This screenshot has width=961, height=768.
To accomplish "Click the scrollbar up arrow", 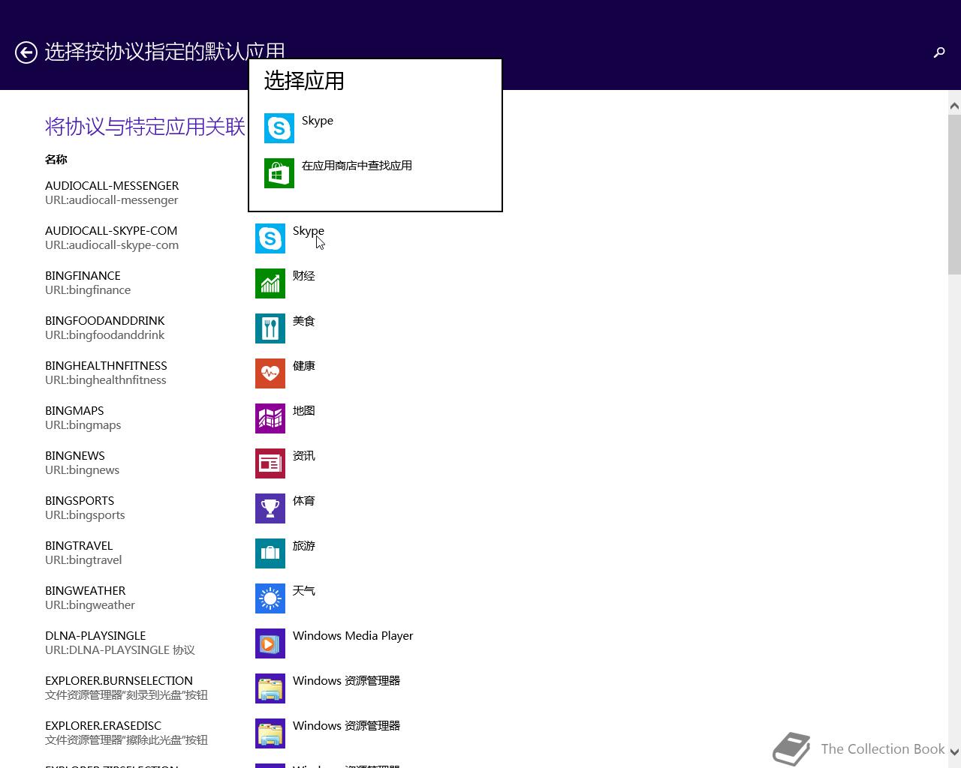I will [954, 106].
